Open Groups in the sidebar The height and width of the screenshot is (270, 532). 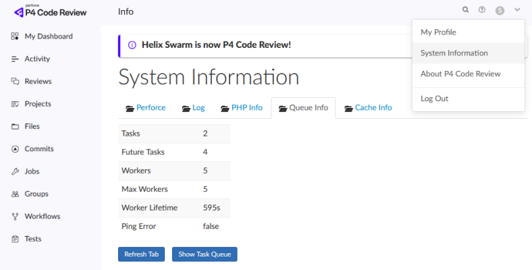point(36,194)
